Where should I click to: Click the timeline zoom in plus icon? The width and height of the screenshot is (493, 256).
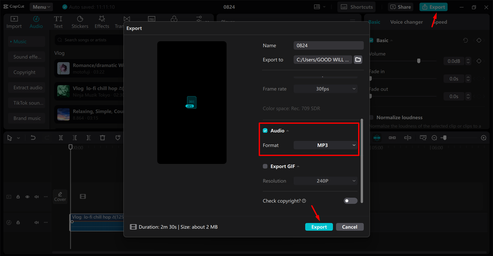point(484,137)
